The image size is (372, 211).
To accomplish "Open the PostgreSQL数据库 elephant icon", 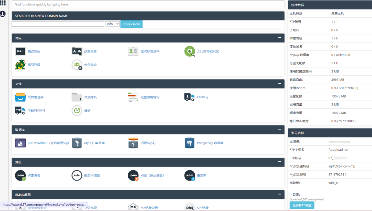I will point(190,143).
